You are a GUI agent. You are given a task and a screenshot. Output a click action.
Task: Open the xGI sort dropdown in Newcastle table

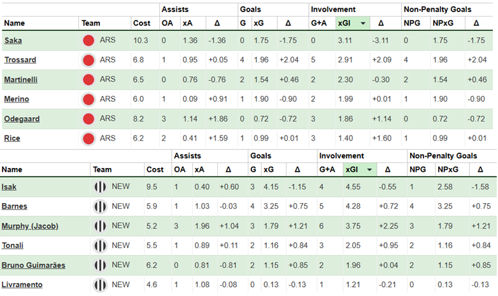point(370,169)
